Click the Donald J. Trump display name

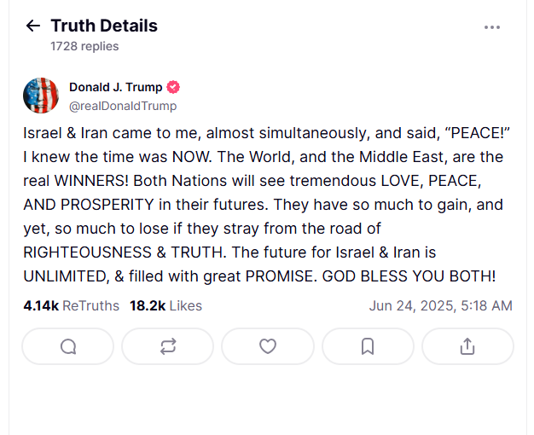(115, 87)
